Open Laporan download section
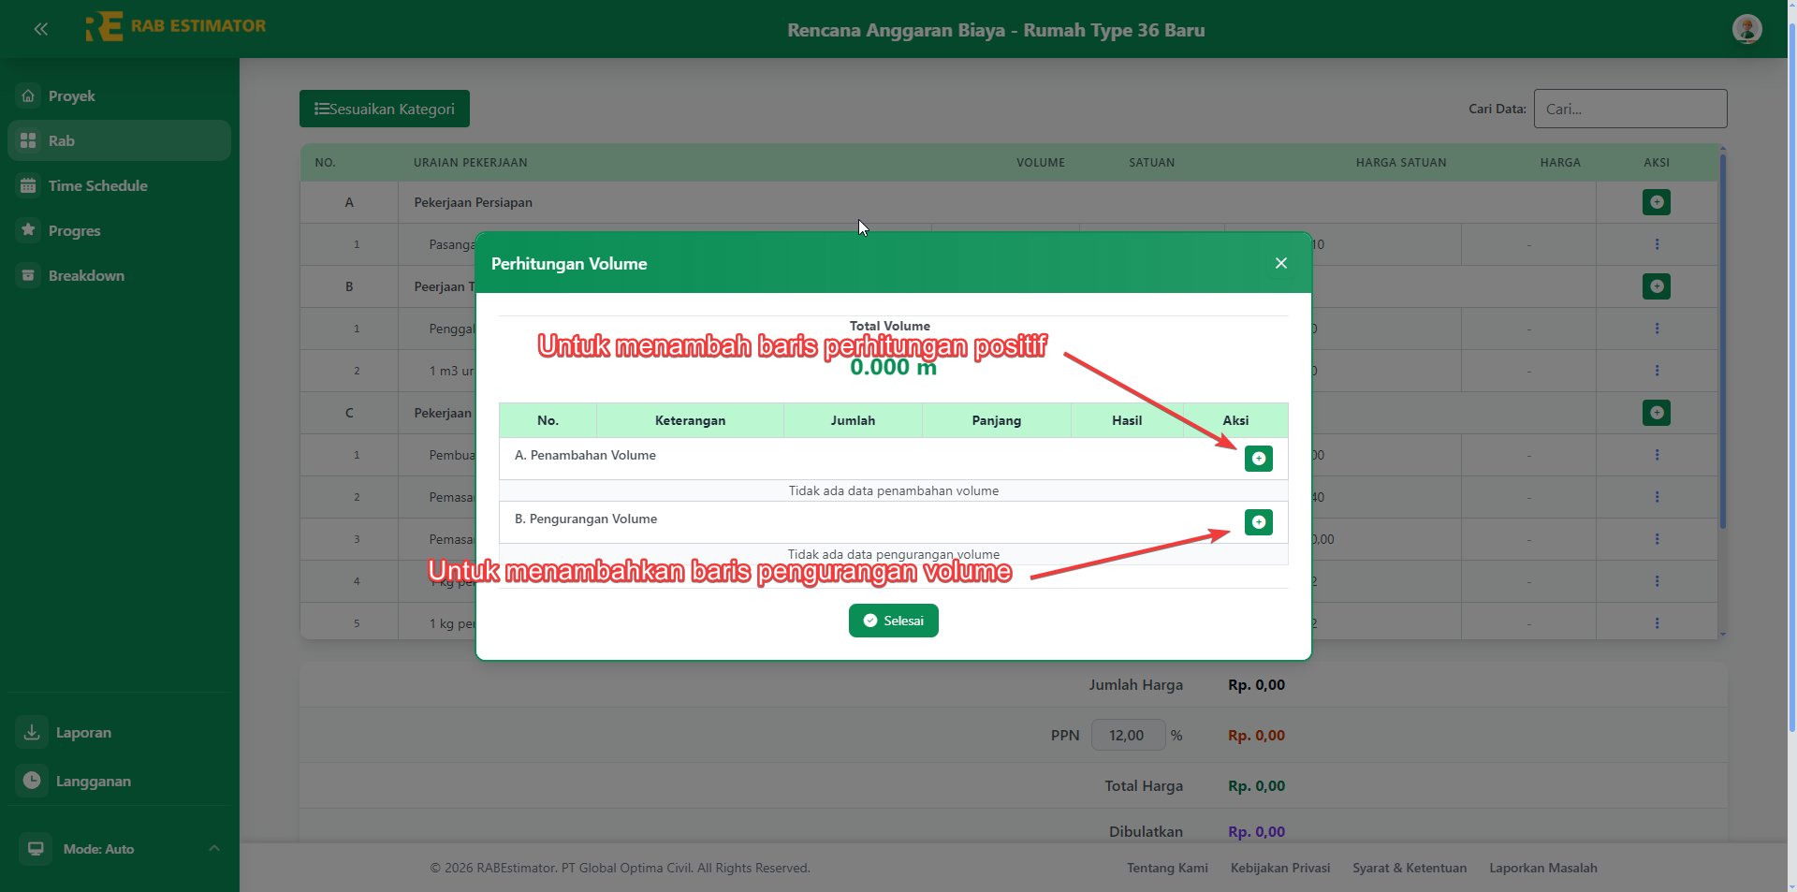This screenshot has height=892, width=1797. click(x=83, y=733)
